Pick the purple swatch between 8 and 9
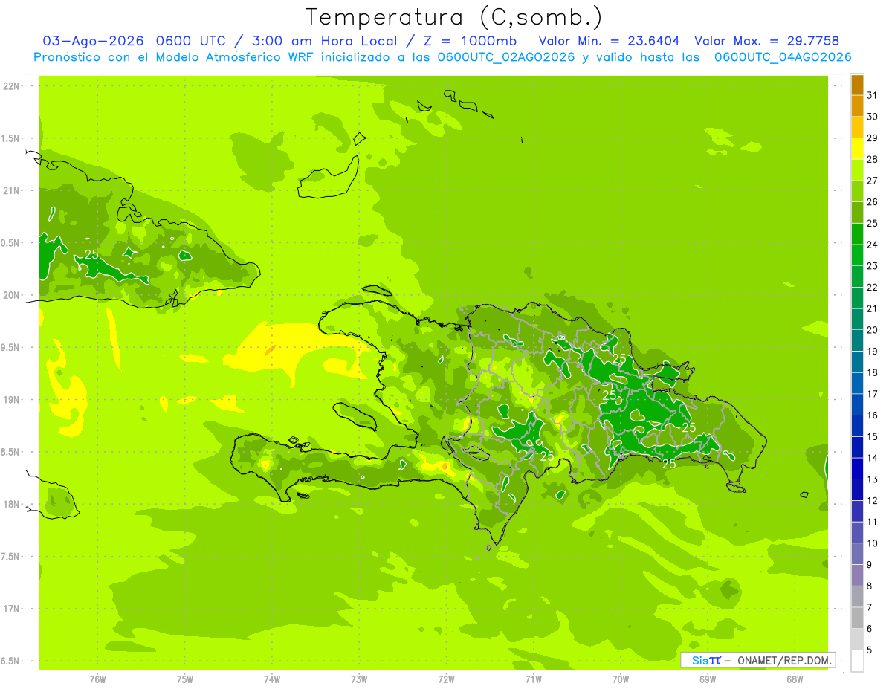 point(857,575)
